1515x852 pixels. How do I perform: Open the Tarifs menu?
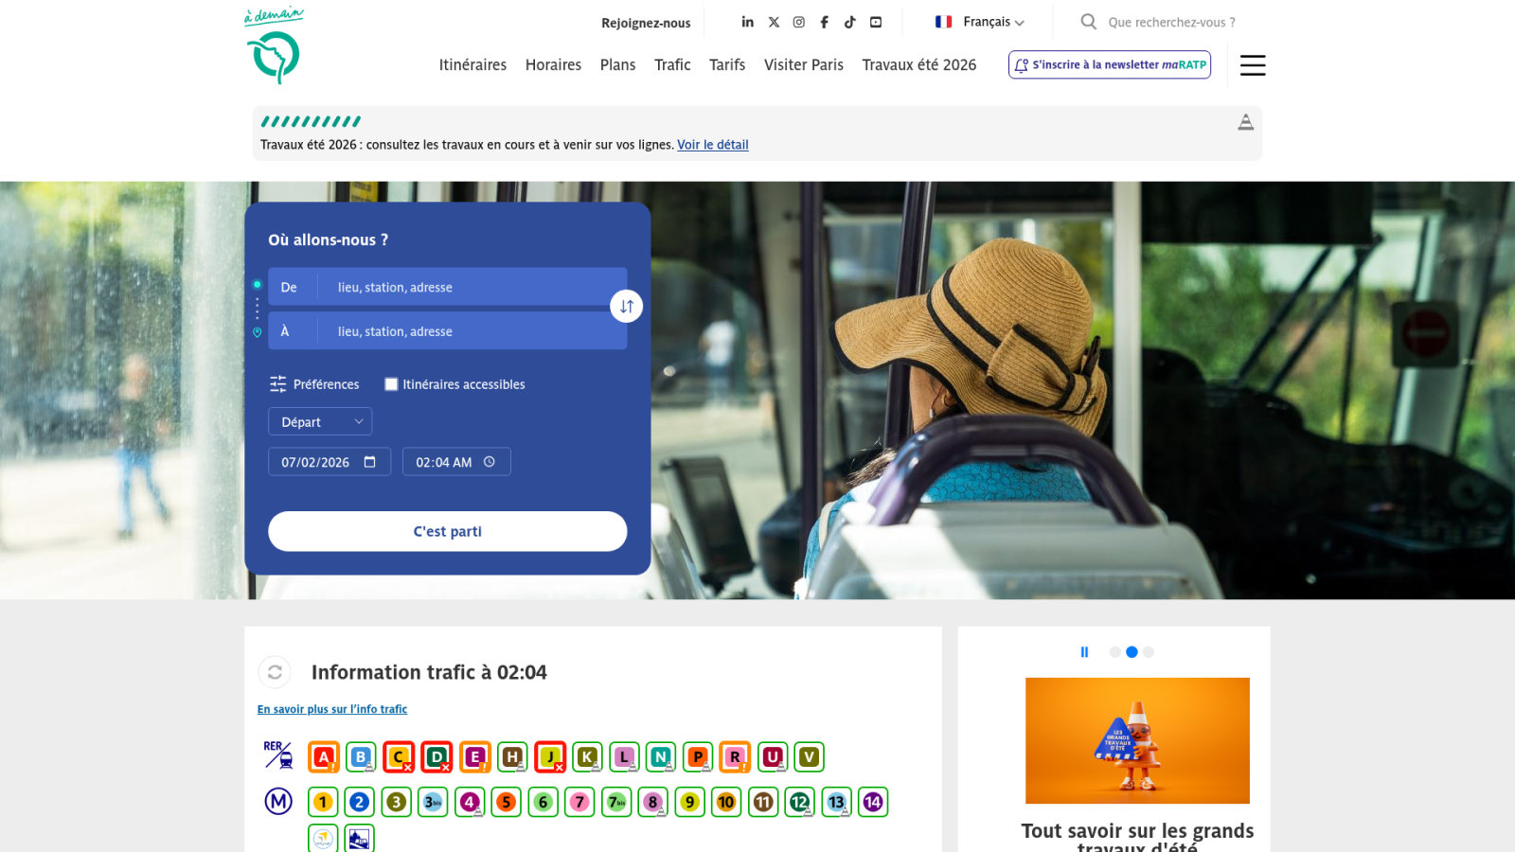pyautogui.click(x=727, y=64)
